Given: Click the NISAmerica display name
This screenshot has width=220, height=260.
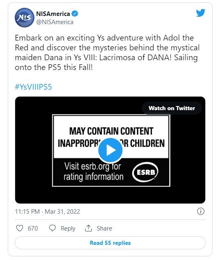Looking at the screenshot, I should [x=53, y=14].
